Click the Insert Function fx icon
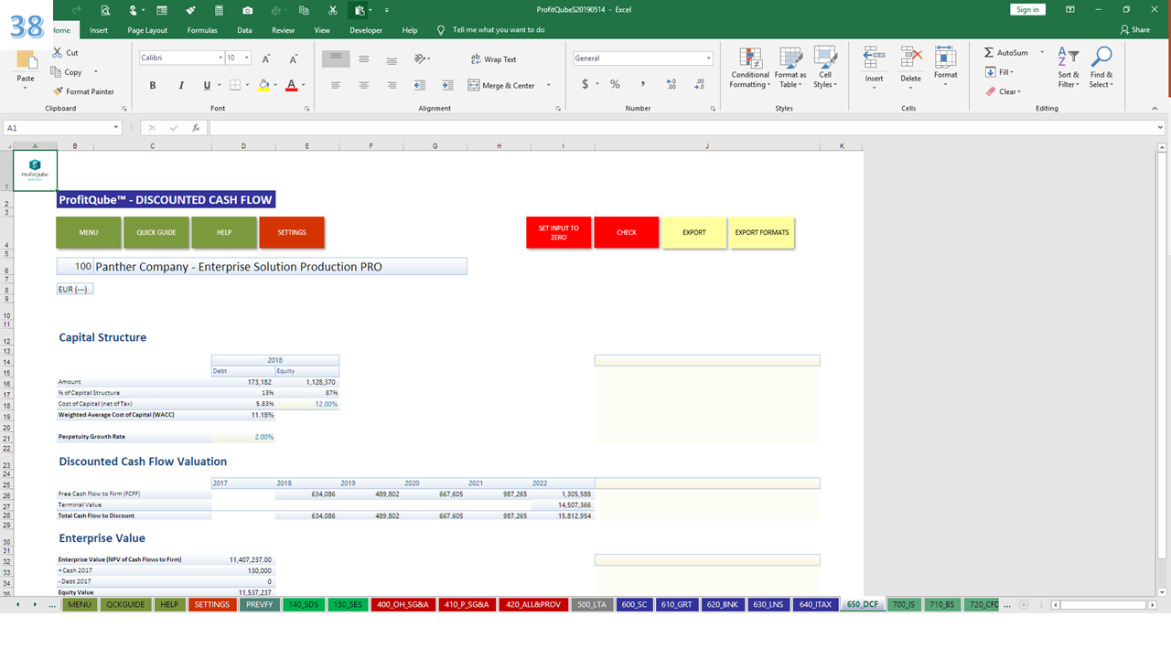This screenshot has width=1171, height=658. coord(196,128)
